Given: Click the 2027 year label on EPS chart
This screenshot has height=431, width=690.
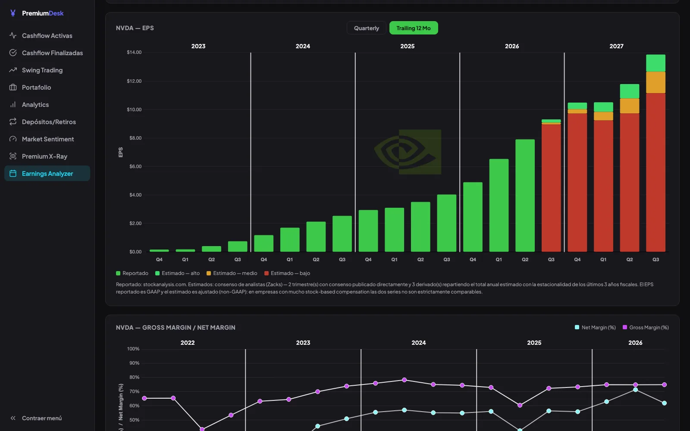Looking at the screenshot, I should point(616,46).
